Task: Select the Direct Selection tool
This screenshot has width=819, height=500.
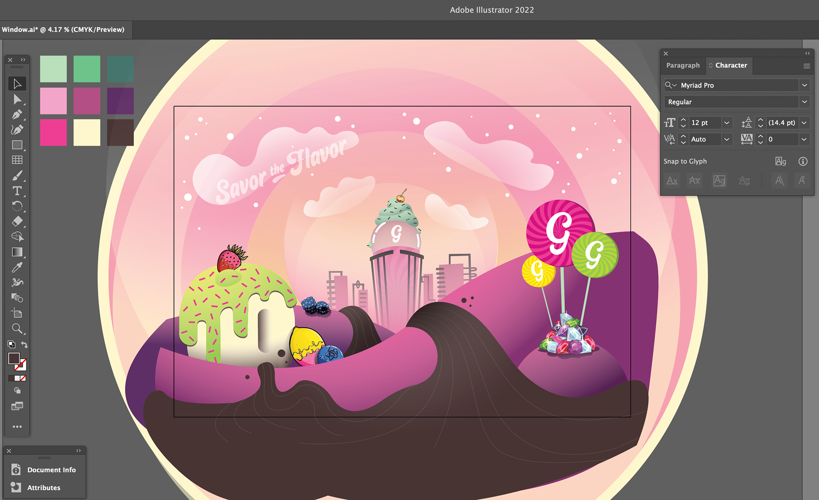Action: point(17,99)
